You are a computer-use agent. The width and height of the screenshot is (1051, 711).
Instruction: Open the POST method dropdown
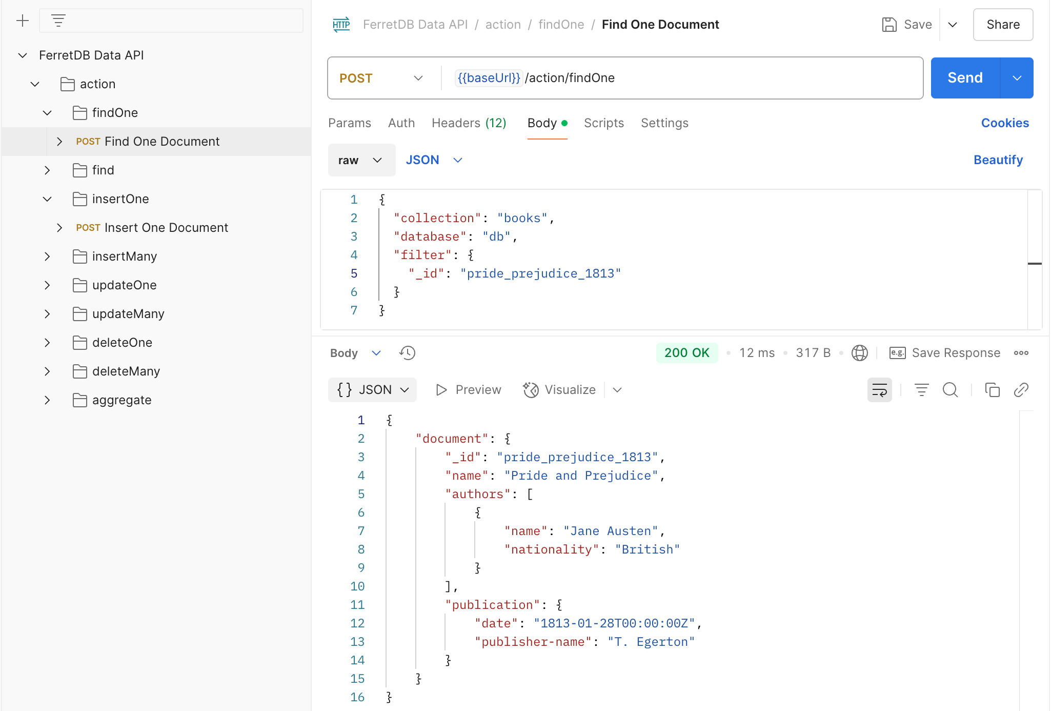click(381, 78)
